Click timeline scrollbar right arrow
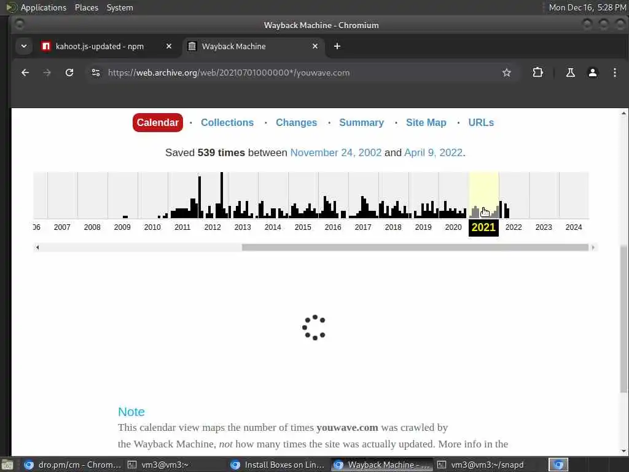 click(593, 247)
